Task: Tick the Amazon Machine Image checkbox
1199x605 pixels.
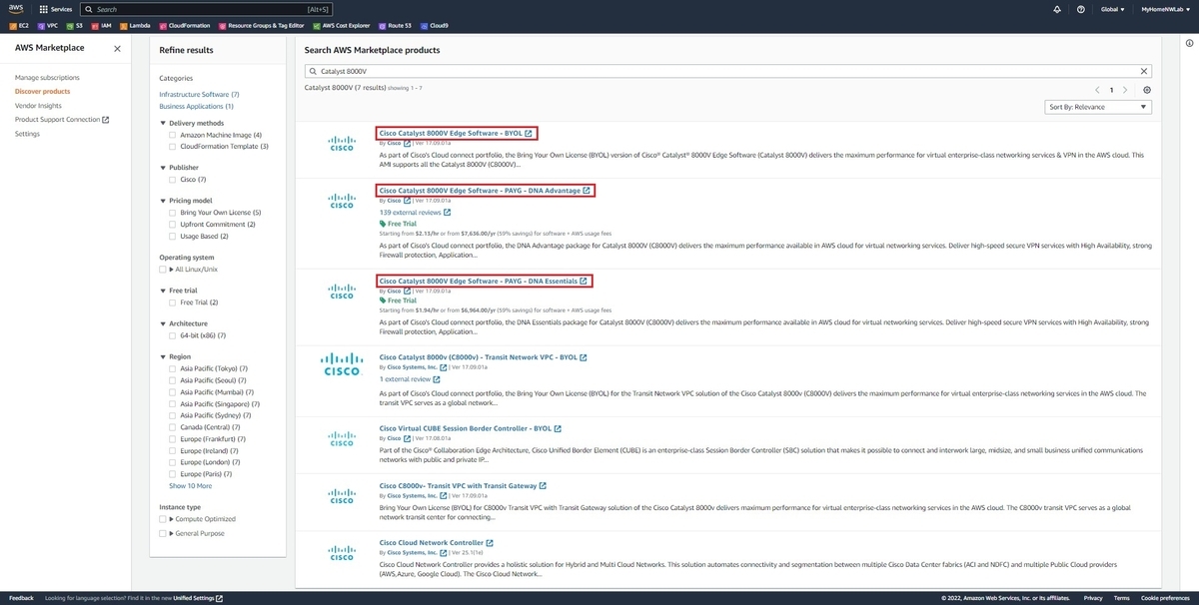Action: click(x=173, y=135)
